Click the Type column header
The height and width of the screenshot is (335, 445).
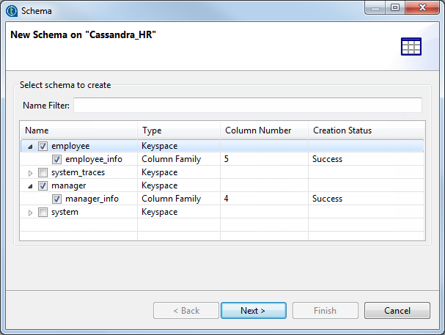(x=178, y=130)
